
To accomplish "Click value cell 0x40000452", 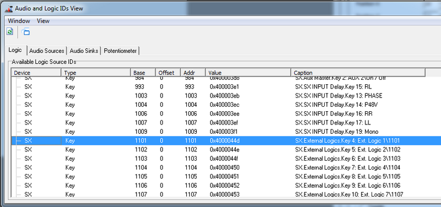I will pos(224,186).
